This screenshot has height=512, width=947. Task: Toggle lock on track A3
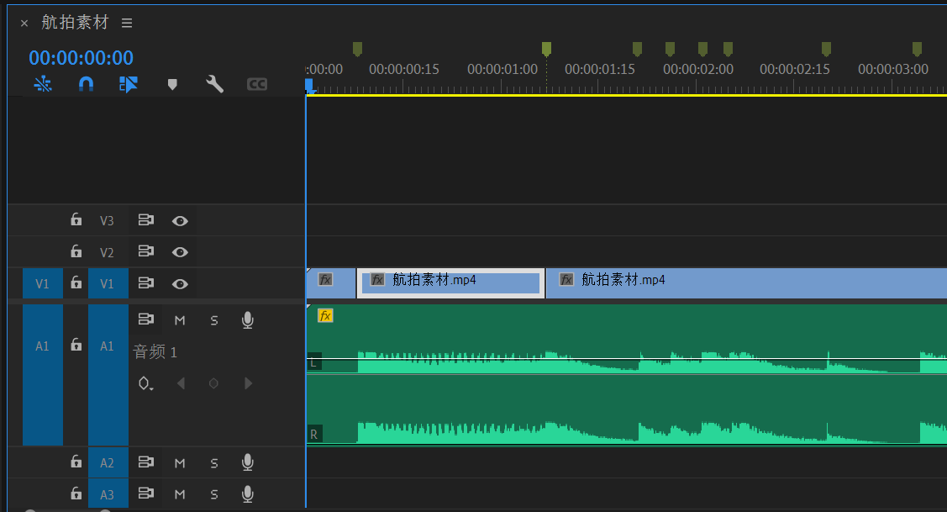tap(76, 494)
